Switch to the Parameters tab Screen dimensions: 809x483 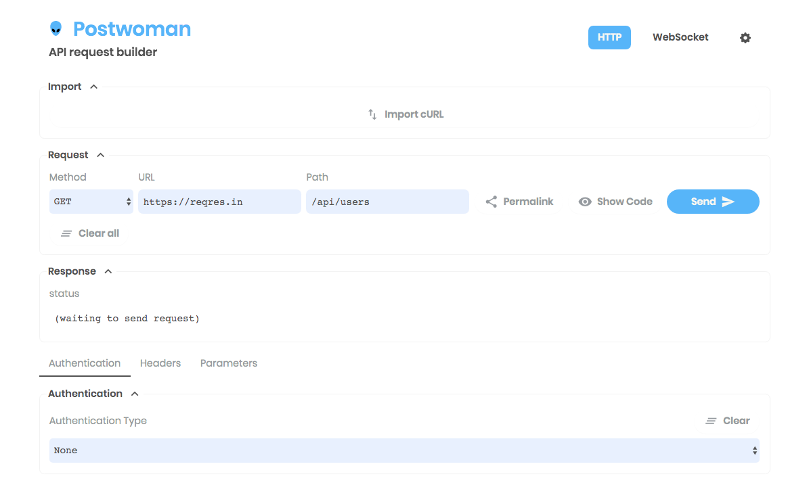pos(229,363)
